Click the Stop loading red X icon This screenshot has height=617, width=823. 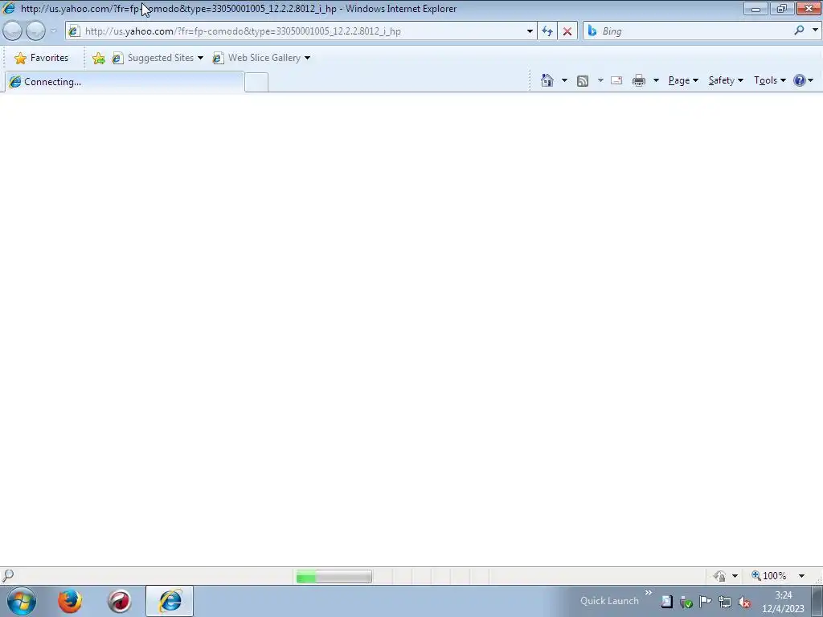567,31
